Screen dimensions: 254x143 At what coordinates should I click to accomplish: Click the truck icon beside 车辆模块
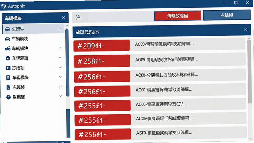8,49
